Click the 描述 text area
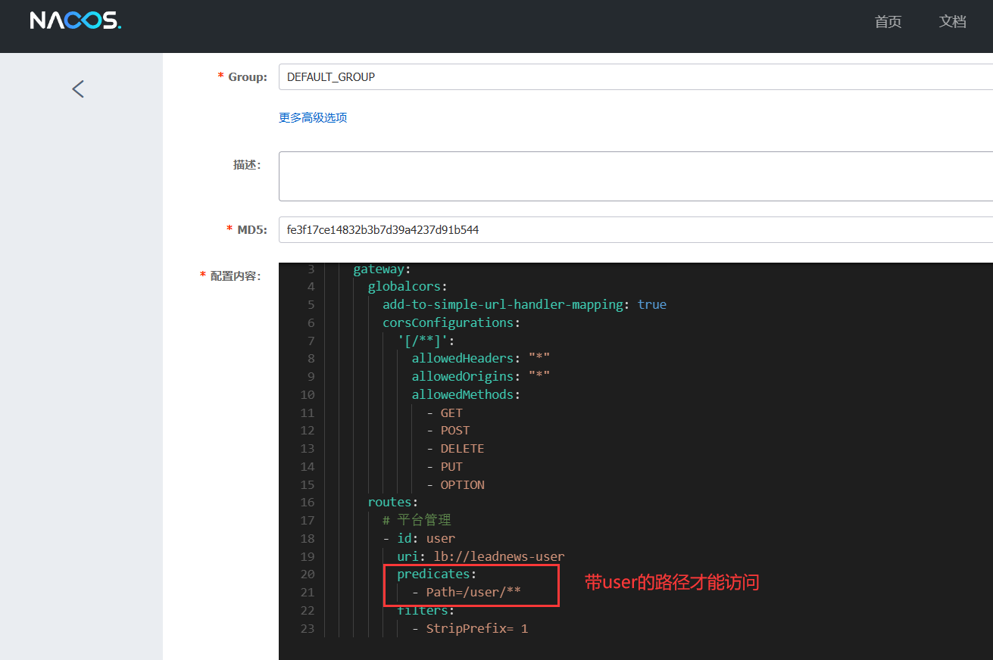 [635, 176]
